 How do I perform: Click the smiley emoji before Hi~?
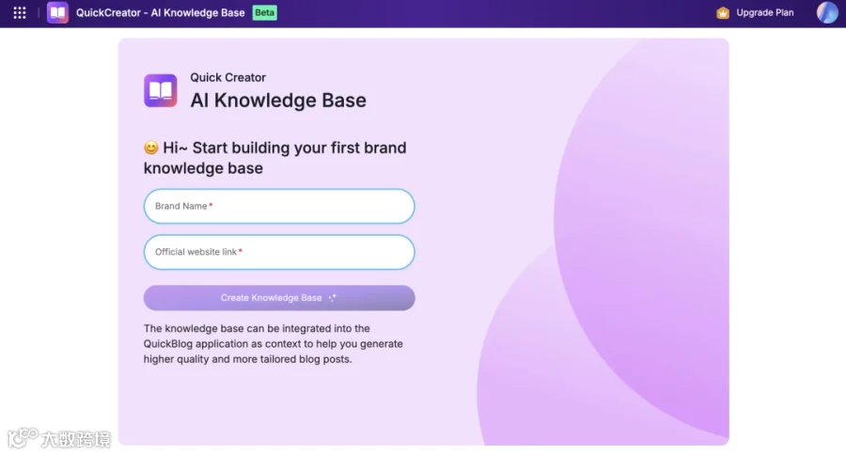coord(151,148)
